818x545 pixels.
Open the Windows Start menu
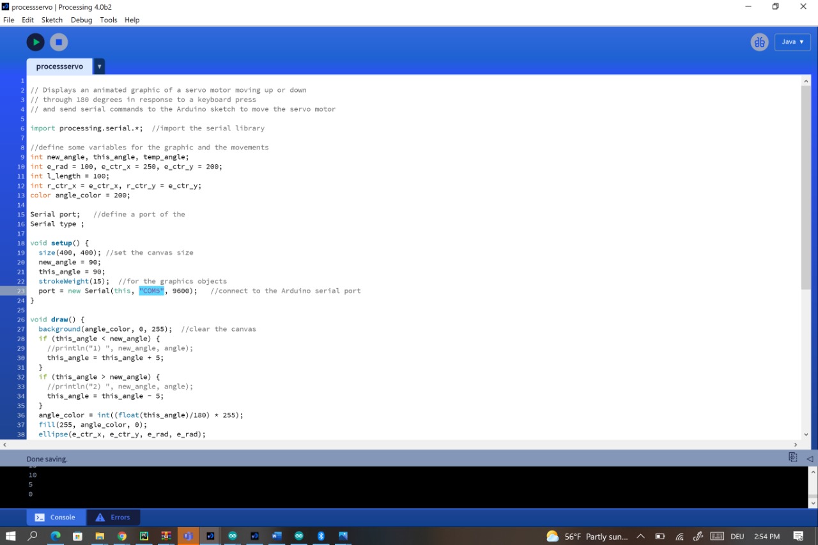10,536
